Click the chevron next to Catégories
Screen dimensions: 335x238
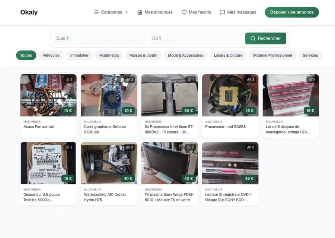pyautogui.click(x=127, y=12)
